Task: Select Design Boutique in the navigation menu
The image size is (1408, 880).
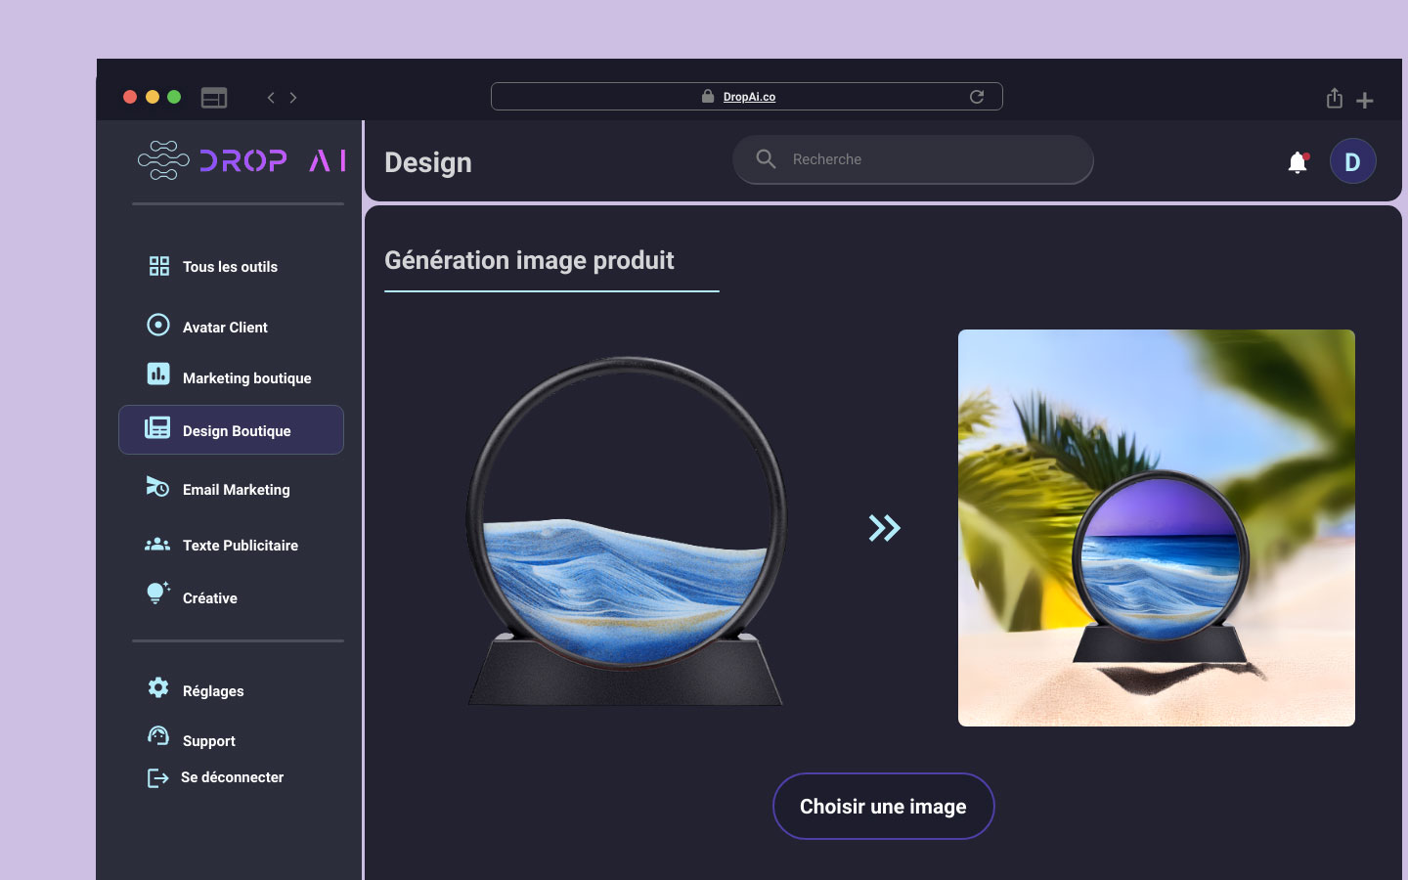Action: point(237,430)
